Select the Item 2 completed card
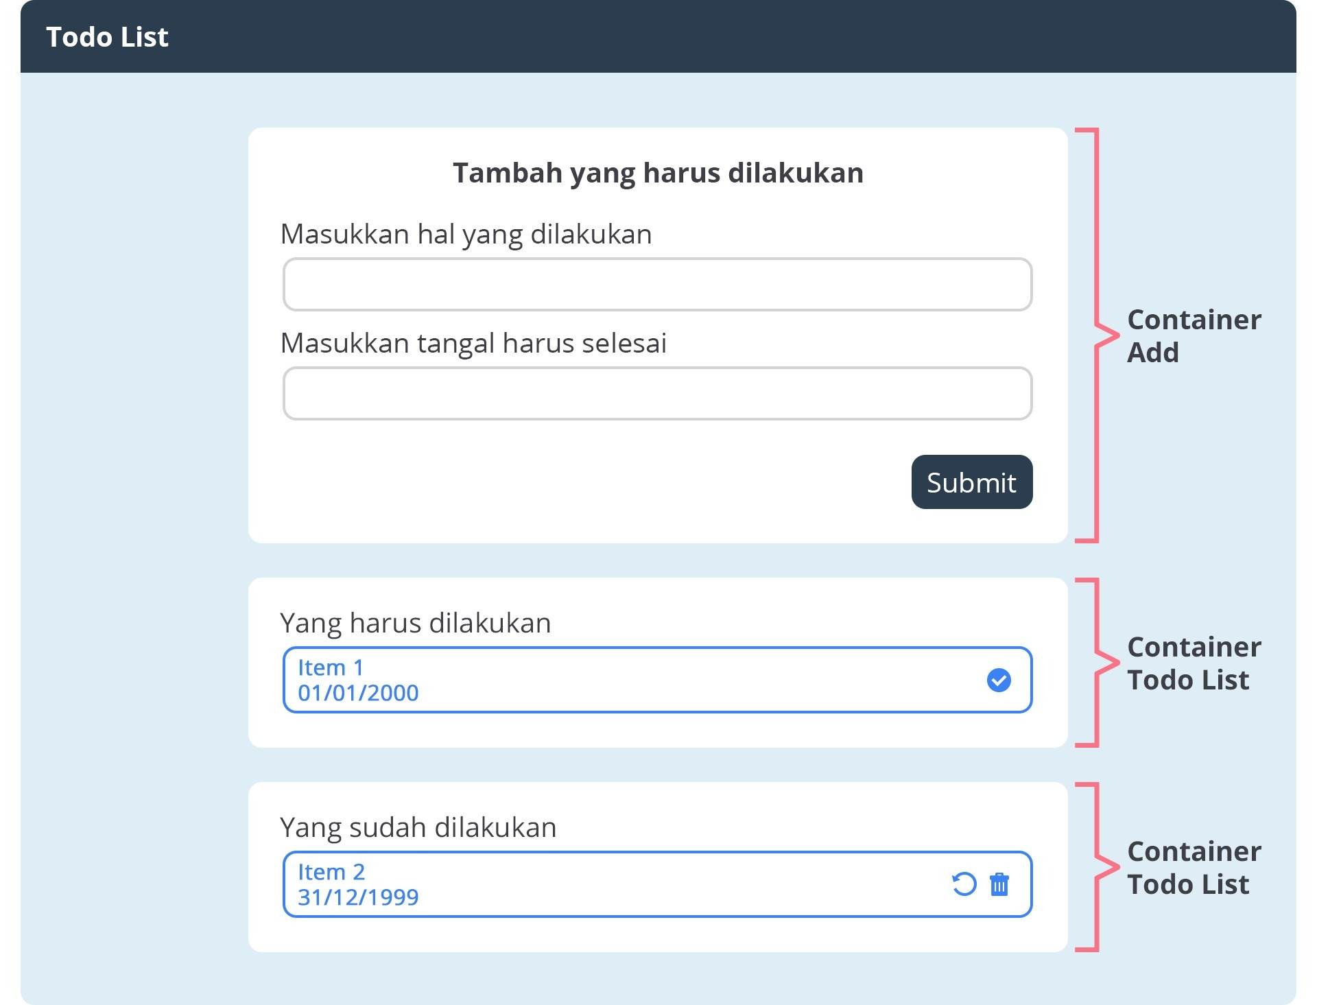 [x=657, y=884]
